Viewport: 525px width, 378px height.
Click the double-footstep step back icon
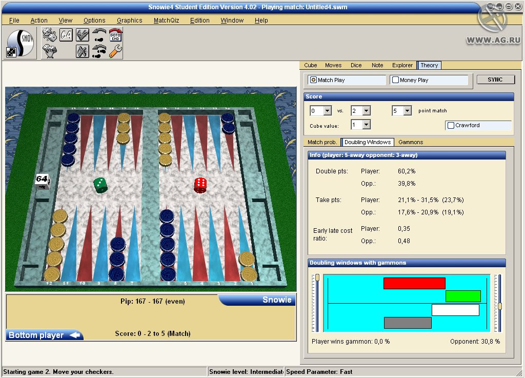tap(99, 51)
